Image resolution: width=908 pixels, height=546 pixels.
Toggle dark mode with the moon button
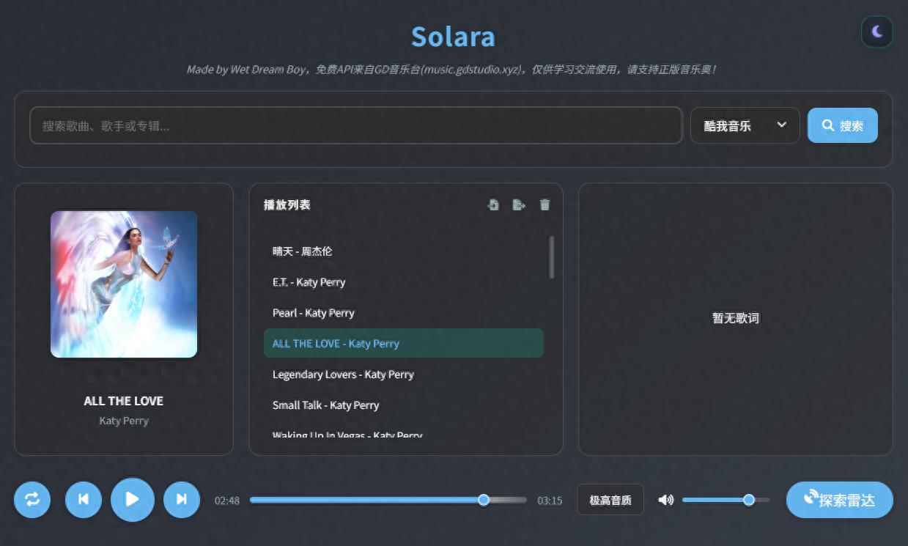click(x=876, y=32)
